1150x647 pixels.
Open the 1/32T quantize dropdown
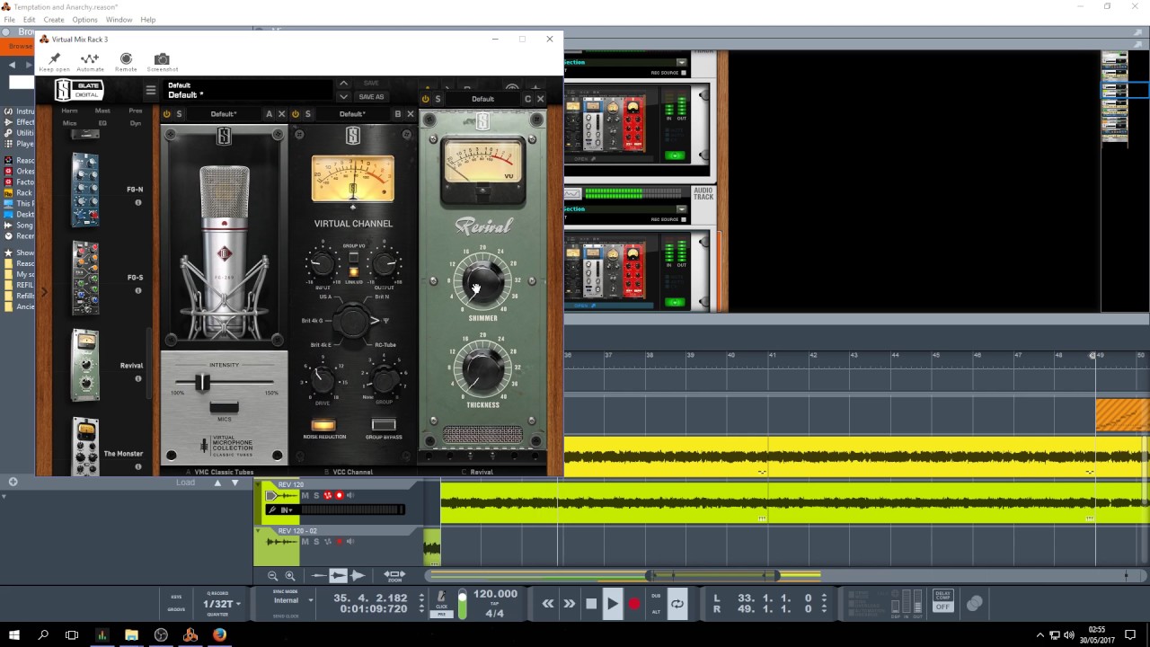[x=223, y=604]
